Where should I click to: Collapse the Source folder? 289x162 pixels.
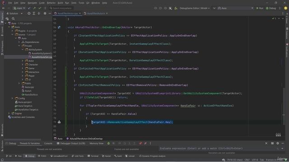point(13,35)
